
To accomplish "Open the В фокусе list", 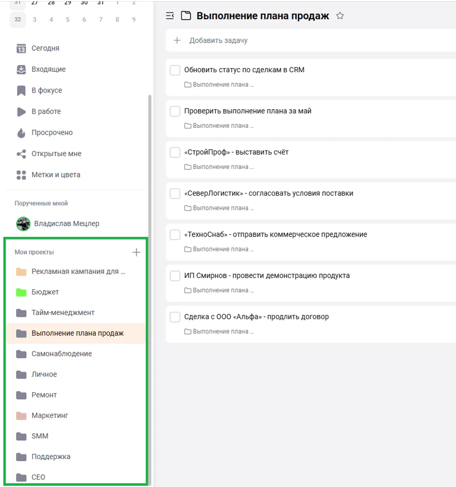I will pos(47,91).
